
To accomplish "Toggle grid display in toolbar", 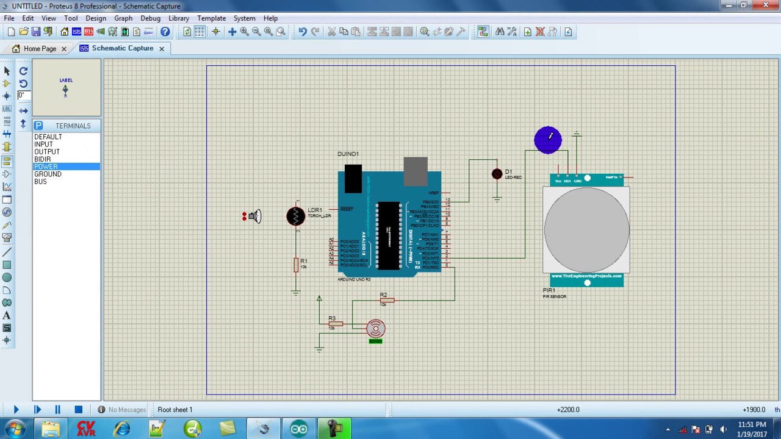I will (200, 32).
